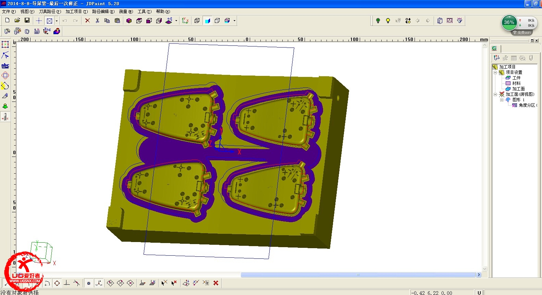
Task: Click the solid purple cube view icon
Action: [129, 21]
